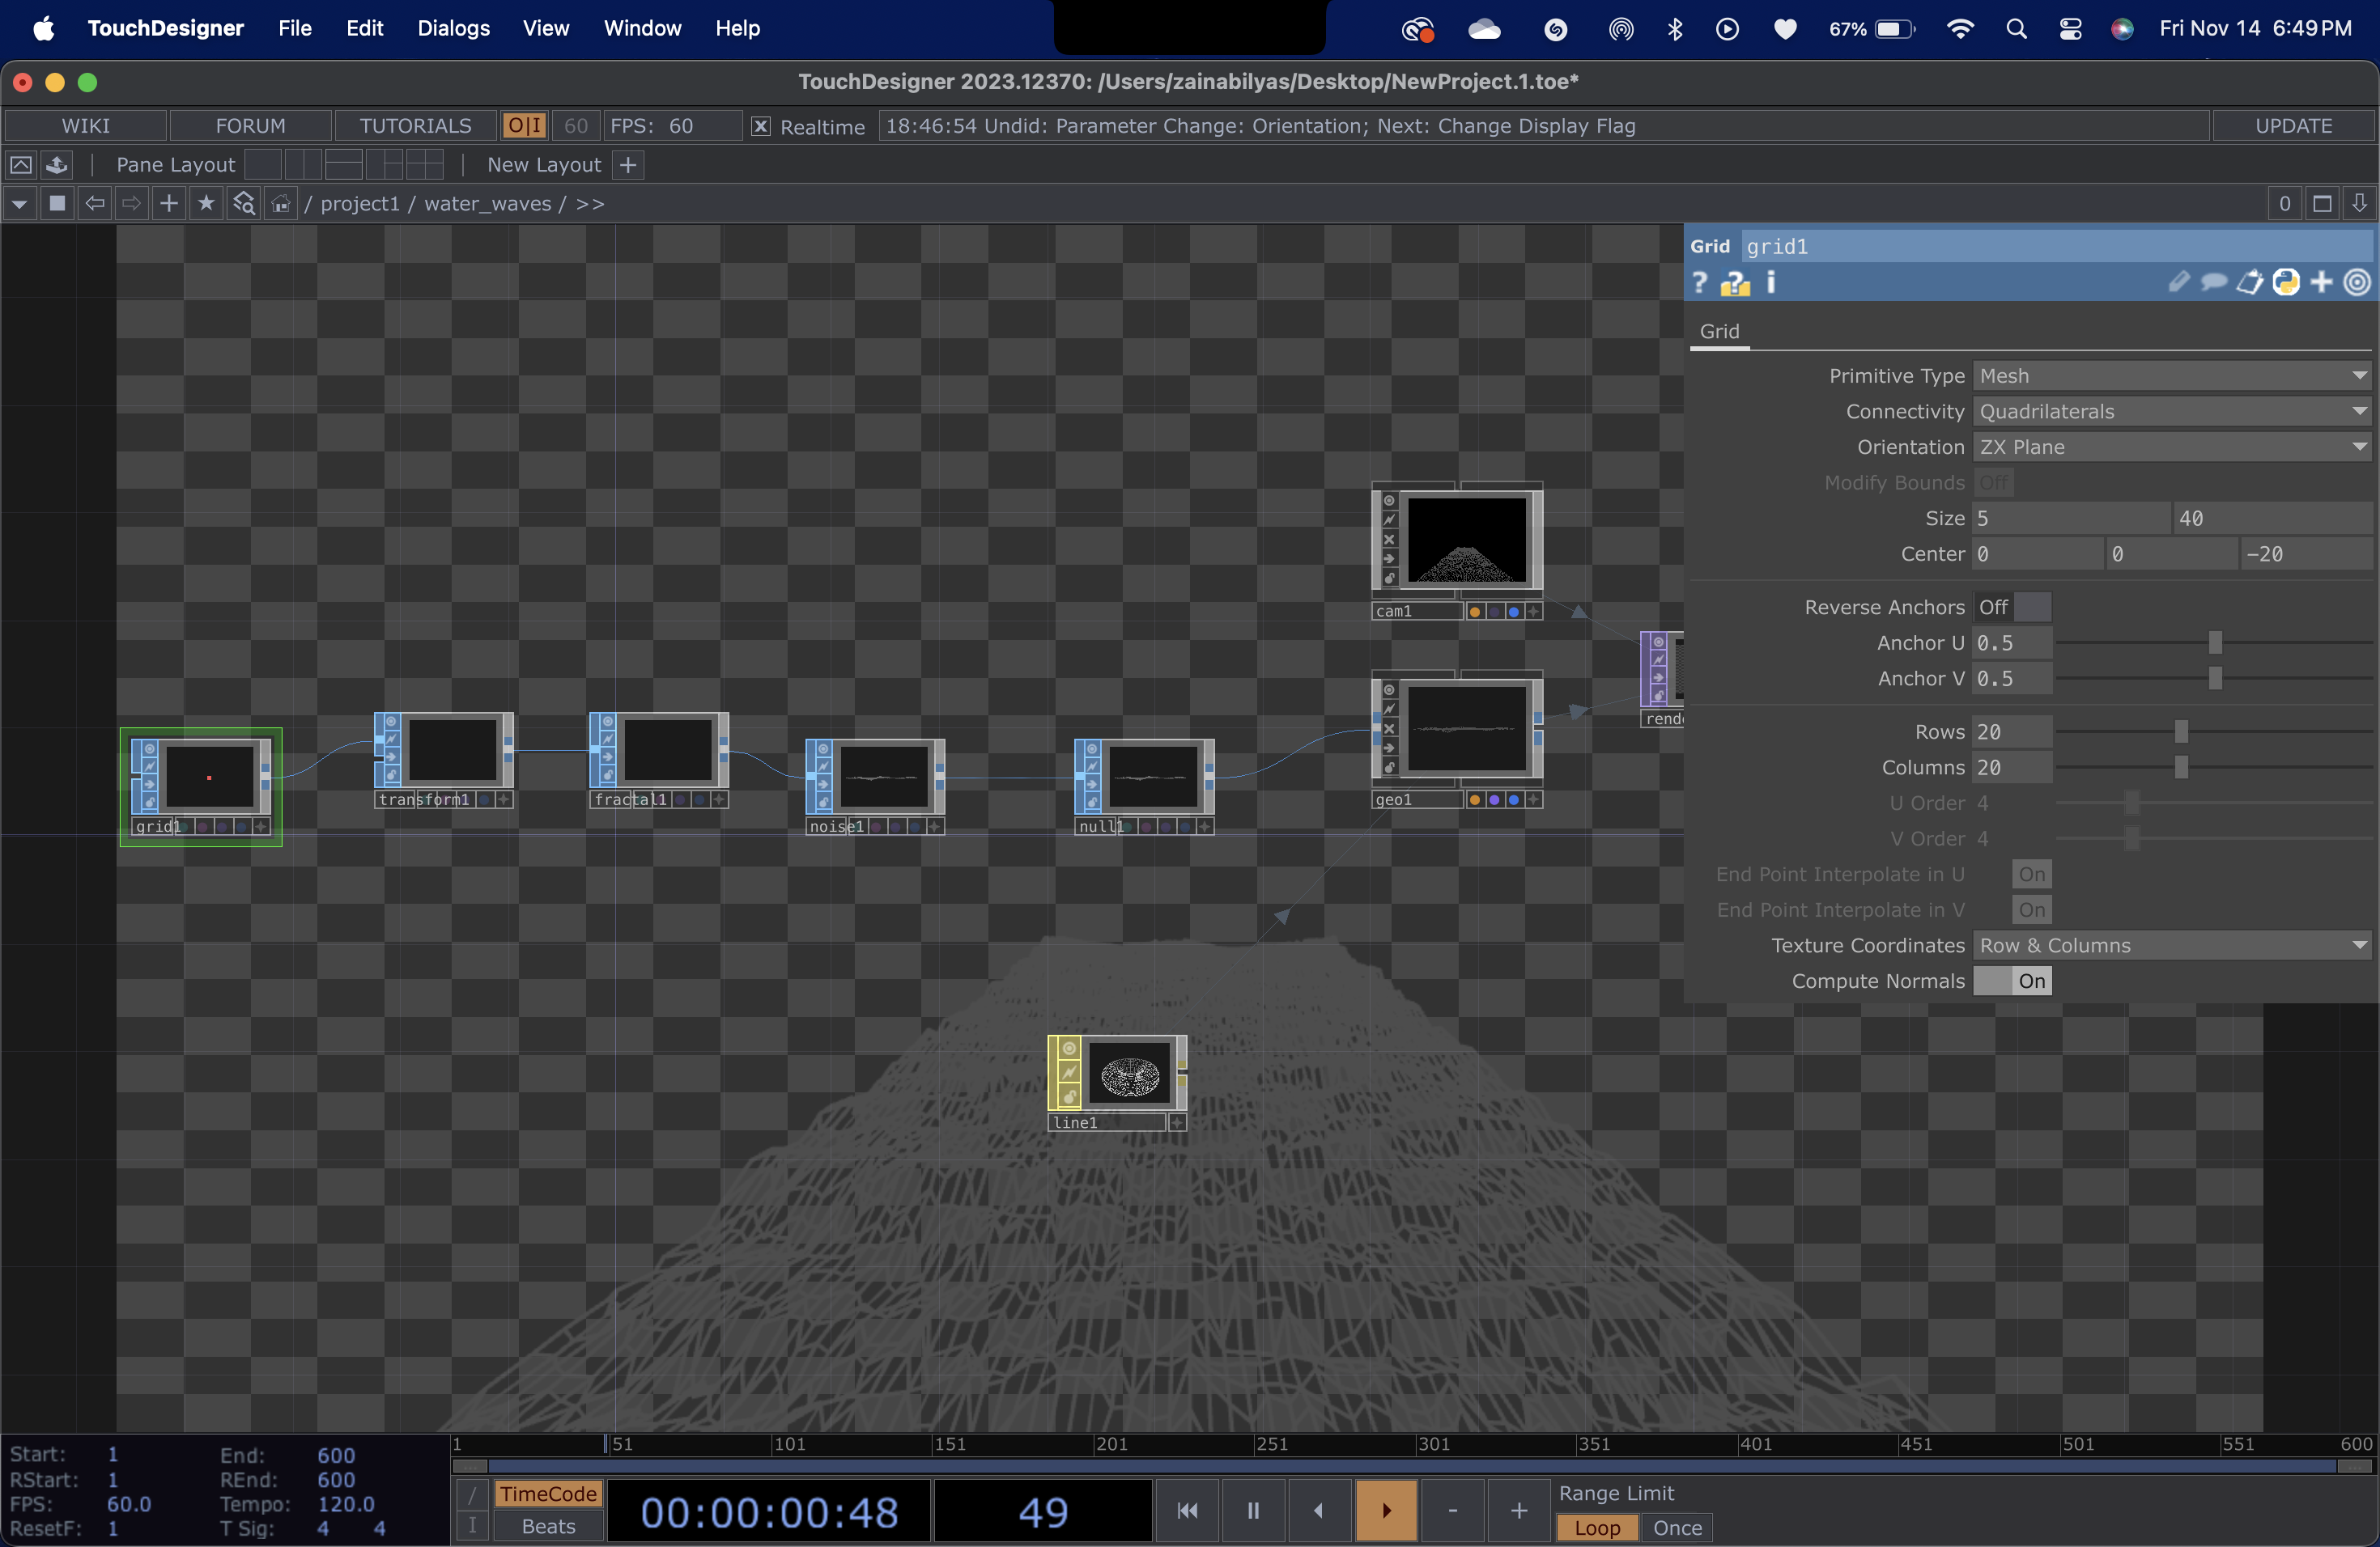2380x1547 pixels.
Task: Pause playback in the timeline
Action: point(1252,1510)
